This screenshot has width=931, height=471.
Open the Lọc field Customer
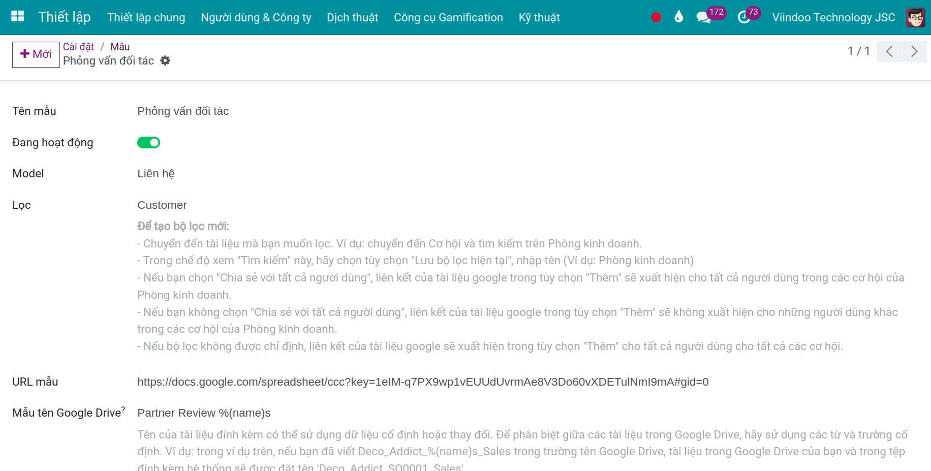[x=162, y=205]
